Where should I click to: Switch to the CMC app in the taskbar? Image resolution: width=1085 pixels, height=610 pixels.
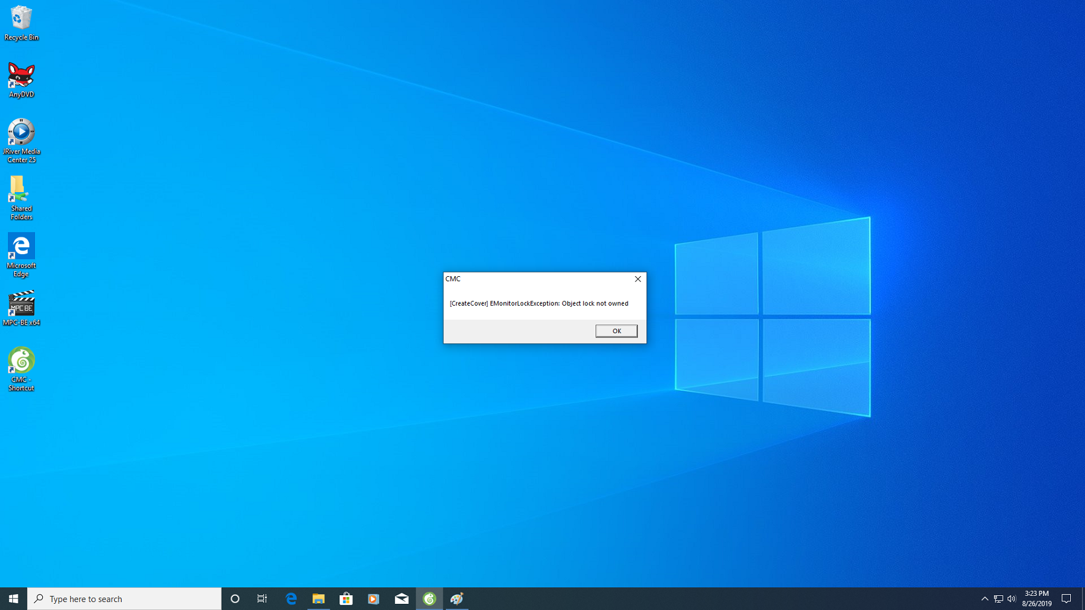tap(429, 599)
